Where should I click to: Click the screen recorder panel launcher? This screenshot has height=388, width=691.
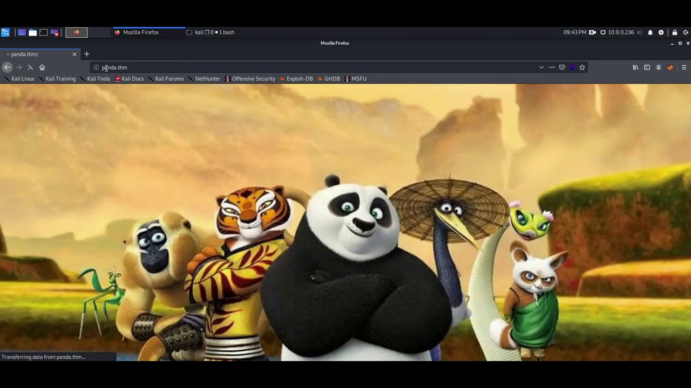(55, 32)
